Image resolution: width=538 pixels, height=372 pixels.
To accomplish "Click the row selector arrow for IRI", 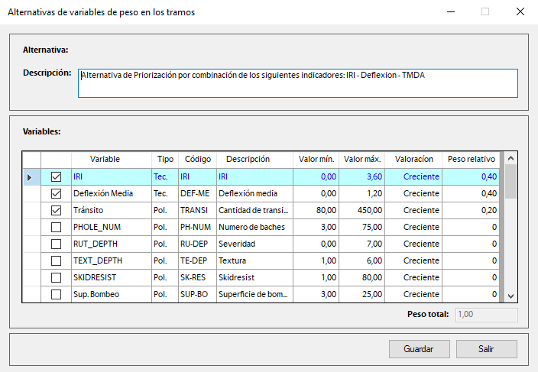I will coord(30,177).
